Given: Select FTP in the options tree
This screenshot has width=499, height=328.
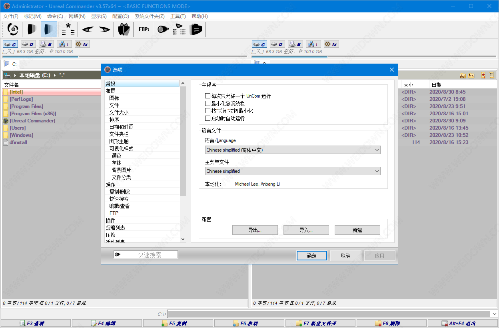Looking at the screenshot, I should pos(114,213).
